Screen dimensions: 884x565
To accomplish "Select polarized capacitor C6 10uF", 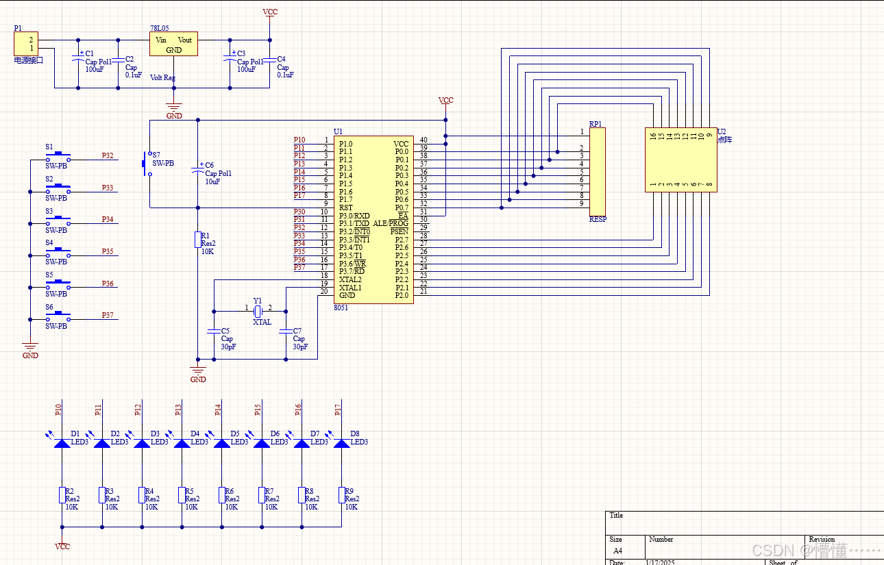I will click(198, 168).
